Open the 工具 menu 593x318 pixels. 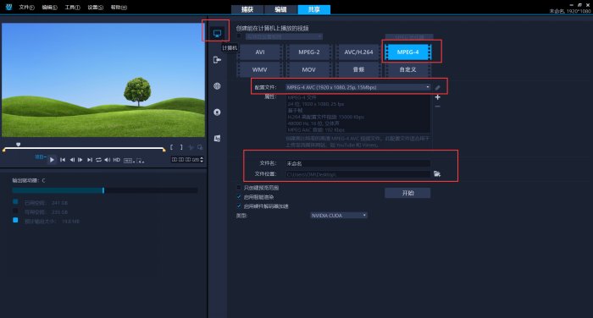tap(72, 7)
